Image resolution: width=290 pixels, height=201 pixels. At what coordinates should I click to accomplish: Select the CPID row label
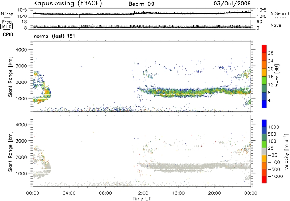pos(8,34)
